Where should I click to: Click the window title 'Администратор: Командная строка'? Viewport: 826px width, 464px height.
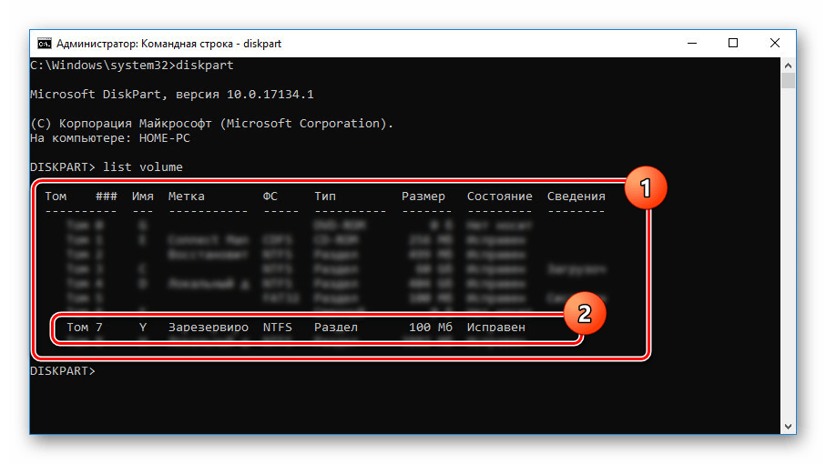145,43
